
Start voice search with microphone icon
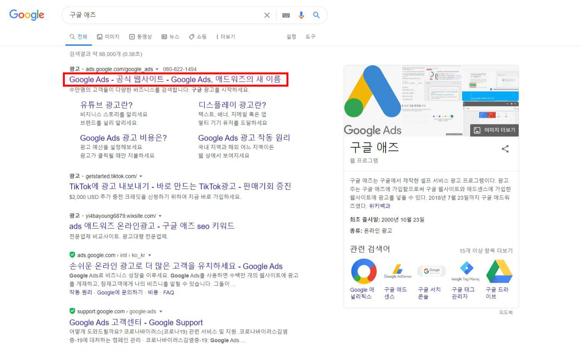coord(301,15)
